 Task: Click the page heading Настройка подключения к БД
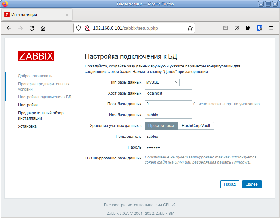pyautogui.click(x=131, y=56)
